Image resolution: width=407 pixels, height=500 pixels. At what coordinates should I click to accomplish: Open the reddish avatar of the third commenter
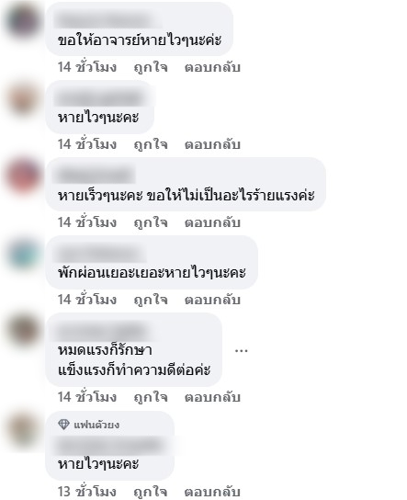pos(22,176)
